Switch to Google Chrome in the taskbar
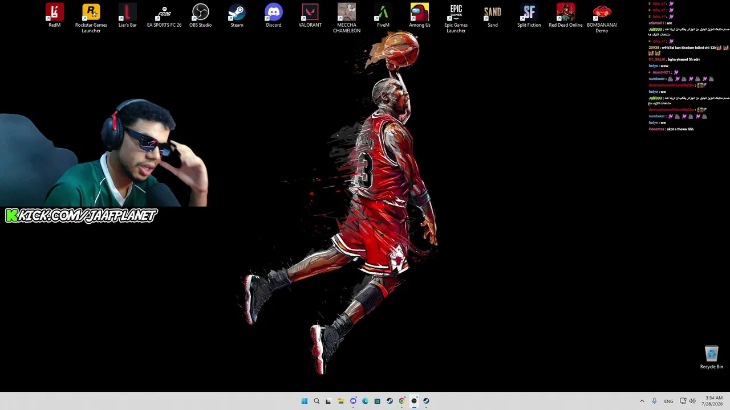The image size is (730, 410). tap(401, 401)
